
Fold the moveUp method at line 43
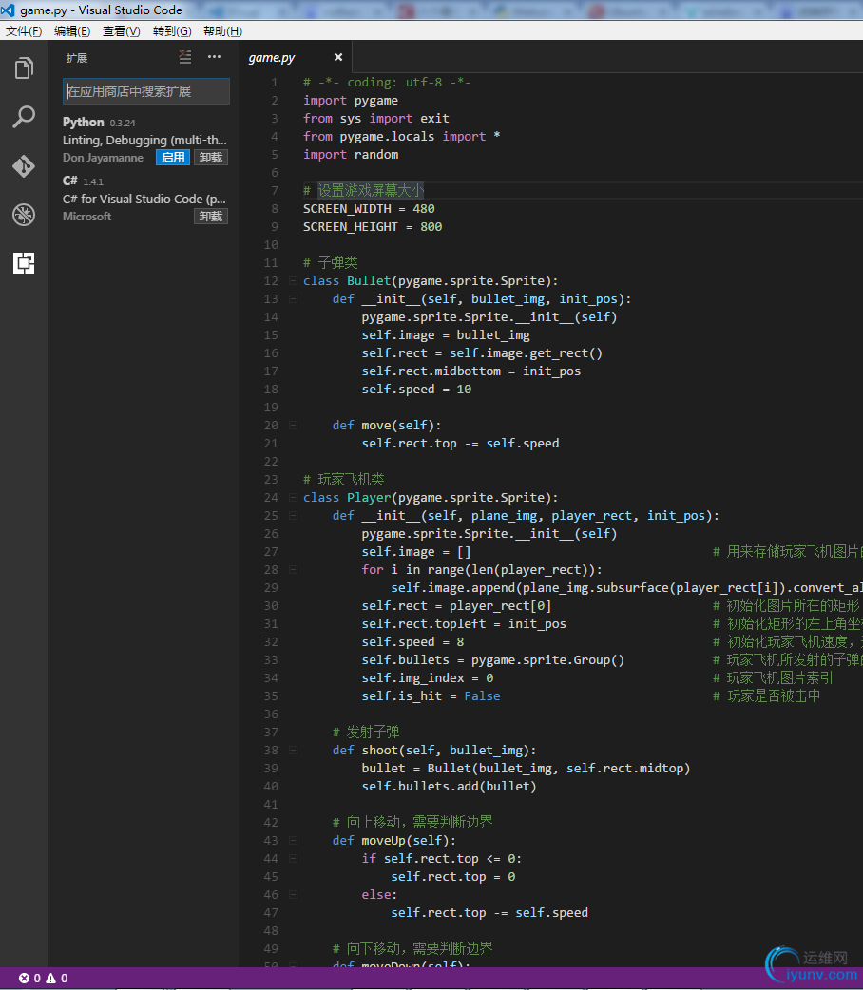293,841
